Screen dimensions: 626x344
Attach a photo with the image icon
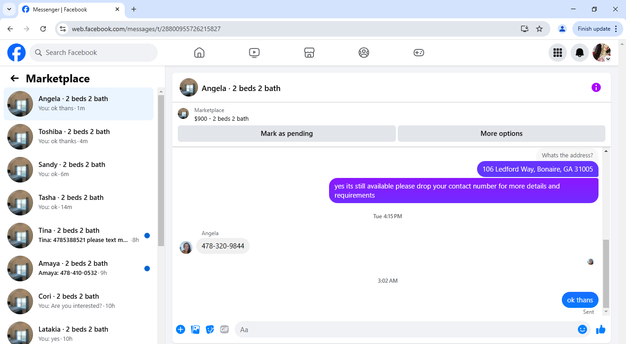[x=196, y=329]
